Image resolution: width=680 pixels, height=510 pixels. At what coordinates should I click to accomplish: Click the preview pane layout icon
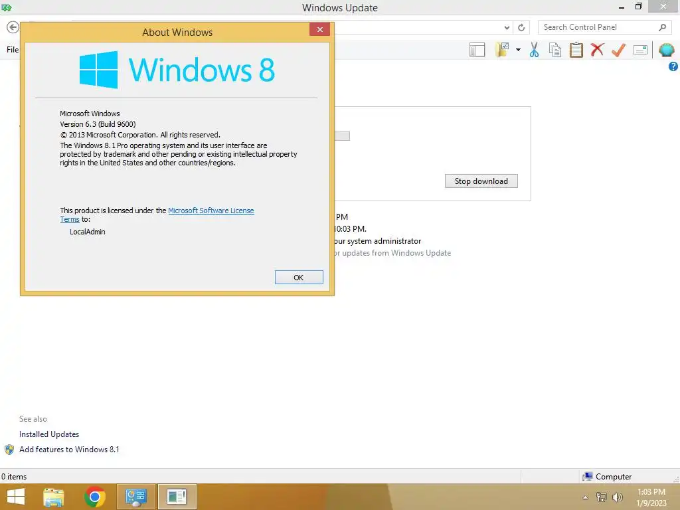click(477, 50)
